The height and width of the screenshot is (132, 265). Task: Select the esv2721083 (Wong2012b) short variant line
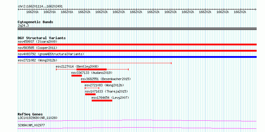92,88
